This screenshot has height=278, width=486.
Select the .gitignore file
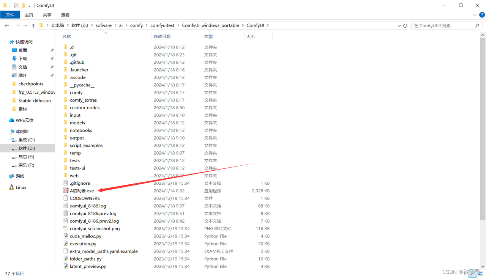click(x=80, y=183)
